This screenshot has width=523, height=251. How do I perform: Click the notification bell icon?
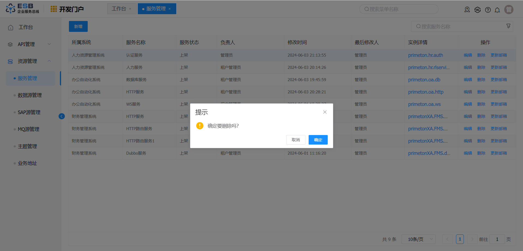point(497,10)
